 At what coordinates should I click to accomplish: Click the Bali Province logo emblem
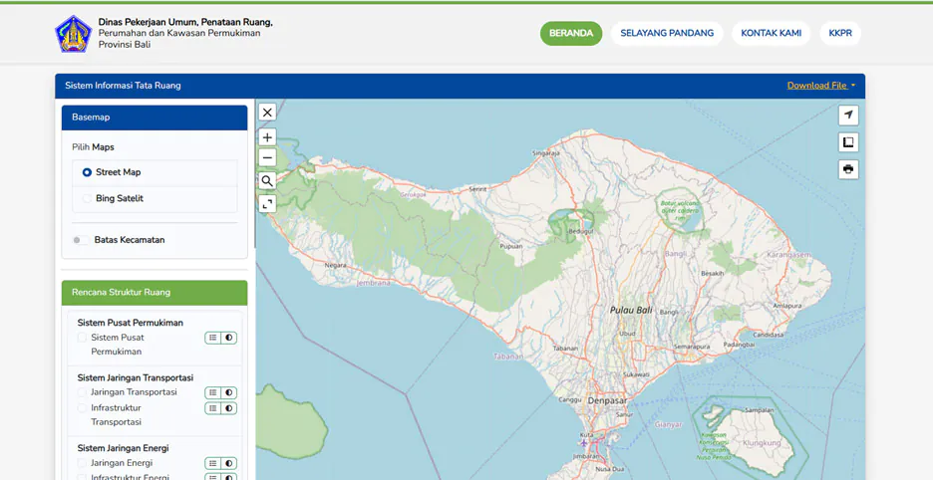pyautogui.click(x=73, y=34)
